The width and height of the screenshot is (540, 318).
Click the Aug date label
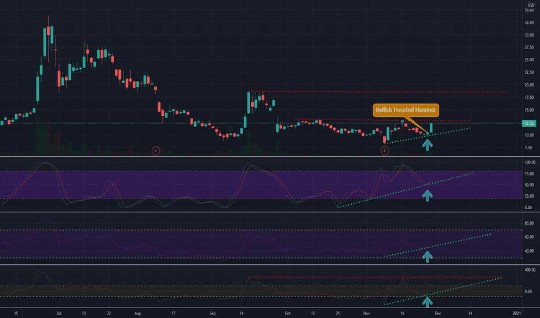(137, 313)
